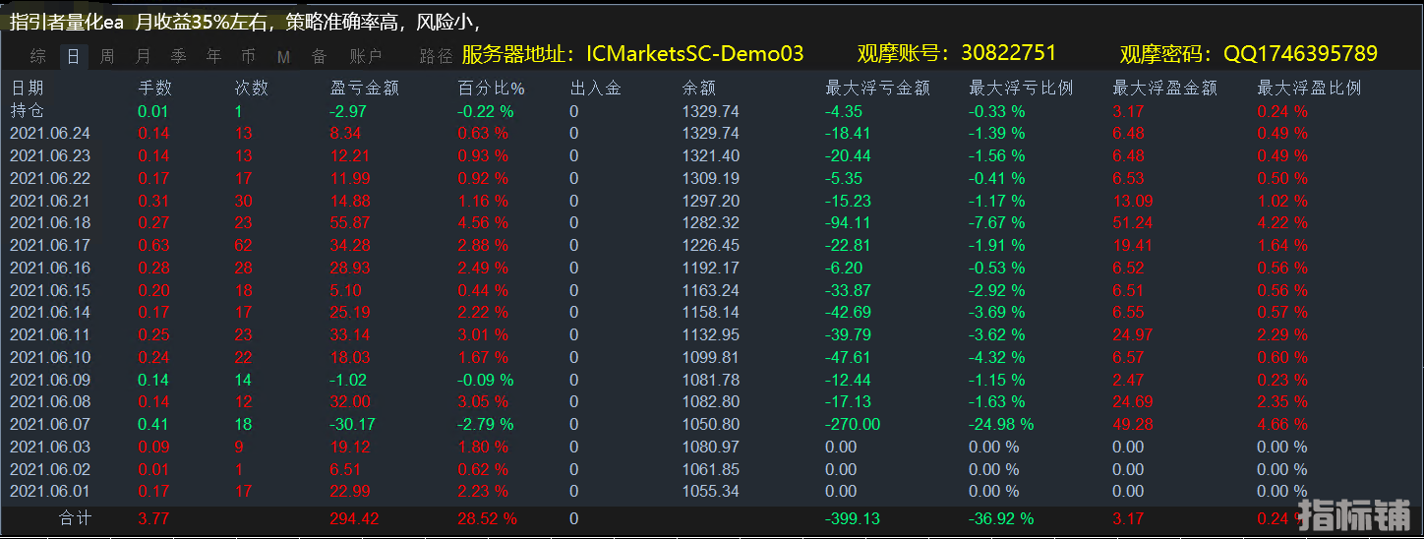1424x539 pixels.
Task: Switch to the 账户 account tab
Action: tap(366, 57)
